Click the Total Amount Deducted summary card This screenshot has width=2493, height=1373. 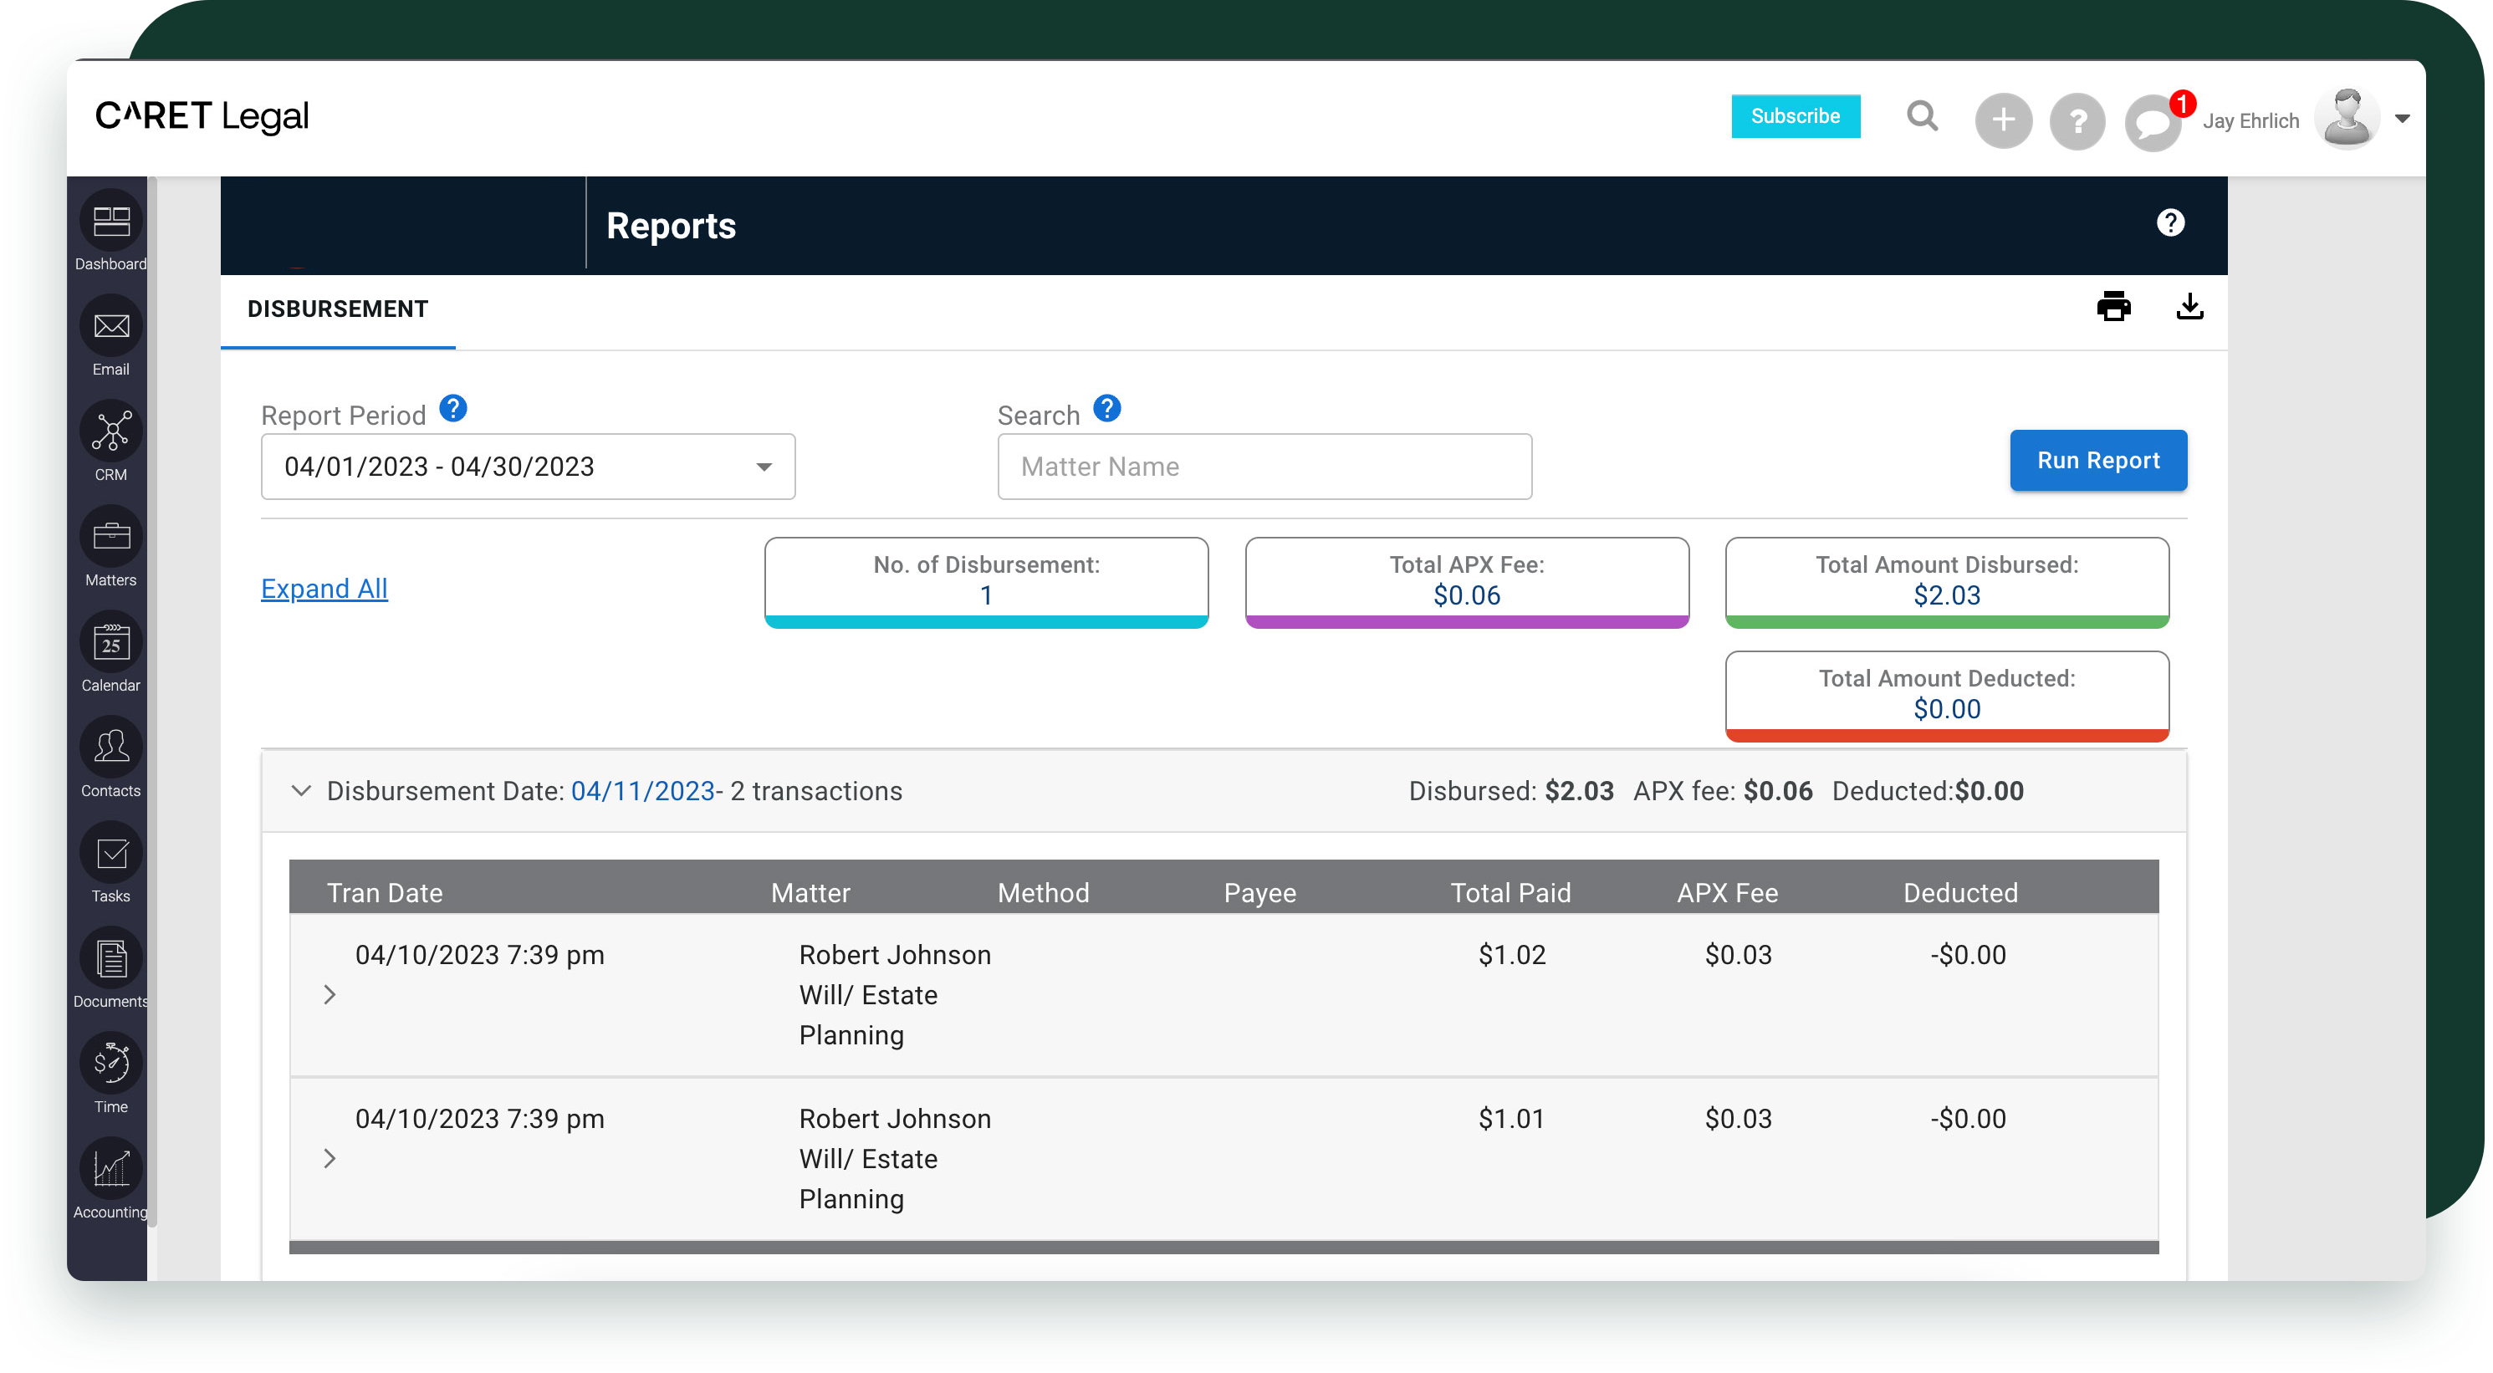(1947, 697)
